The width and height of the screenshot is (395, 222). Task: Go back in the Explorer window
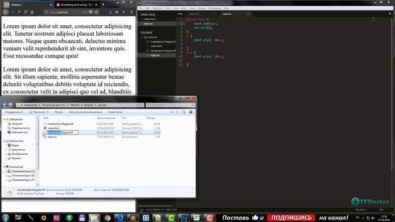click(4, 105)
